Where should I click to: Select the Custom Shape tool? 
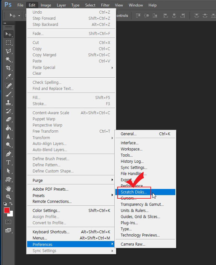[8, 179]
